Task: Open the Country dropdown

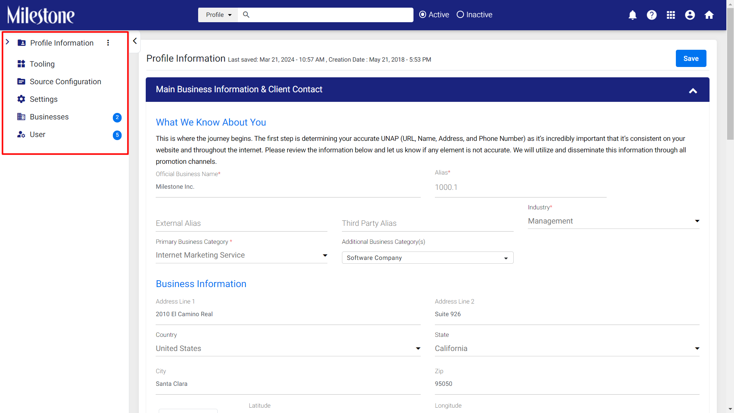Action: [288, 349]
